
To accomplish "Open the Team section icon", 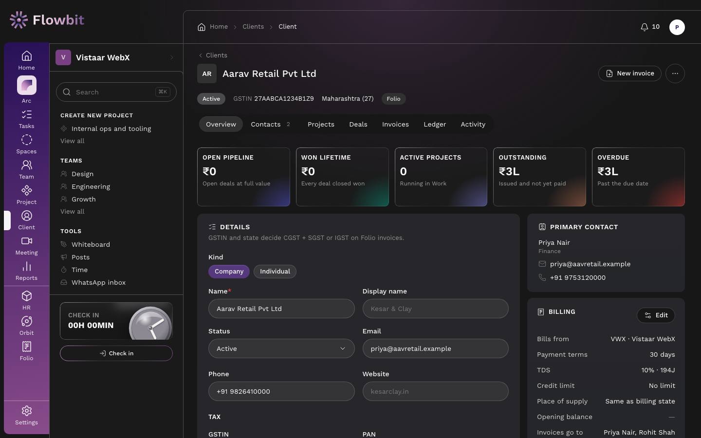I will [26, 170].
